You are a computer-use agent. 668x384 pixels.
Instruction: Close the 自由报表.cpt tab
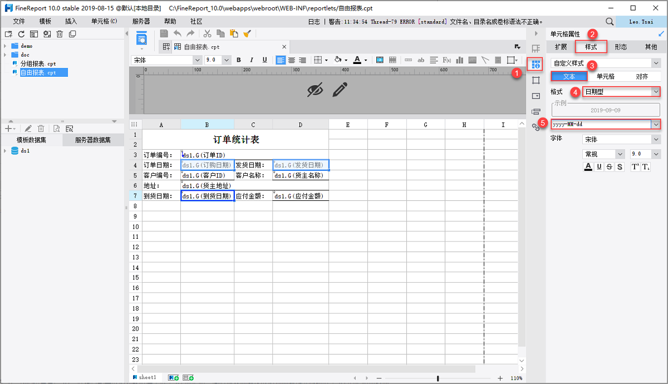pos(284,47)
